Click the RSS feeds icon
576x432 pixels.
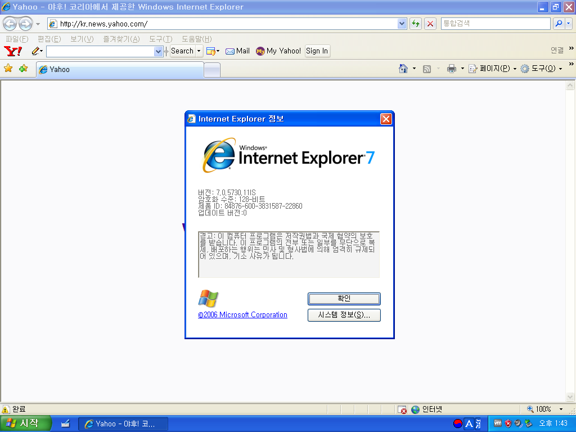(x=427, y=69)
